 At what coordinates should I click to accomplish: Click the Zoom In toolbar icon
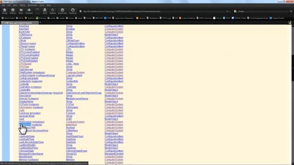tap(73, 11)
